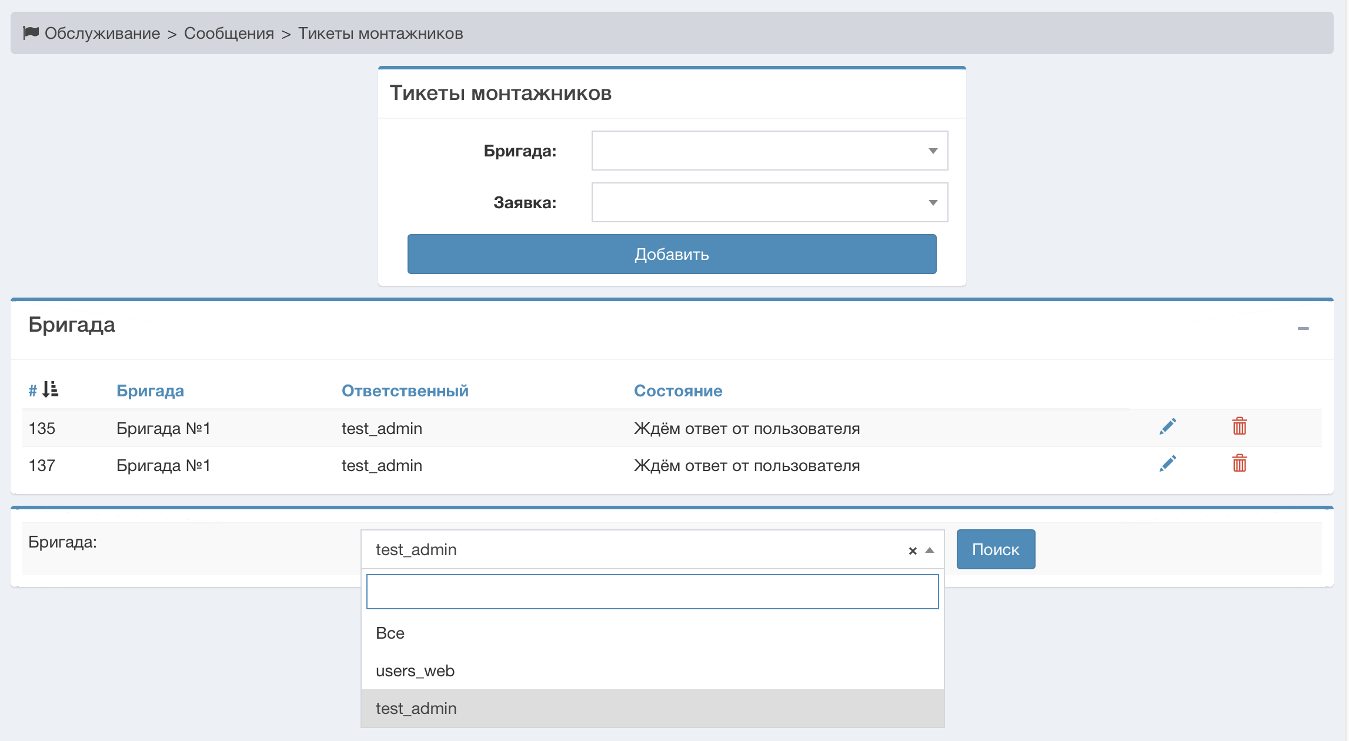Click the Поиск button
The height and width of the screenshot is (741, 1349).
point(995,549)
